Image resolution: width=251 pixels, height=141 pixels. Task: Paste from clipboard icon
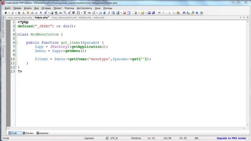tap(178, 13)
